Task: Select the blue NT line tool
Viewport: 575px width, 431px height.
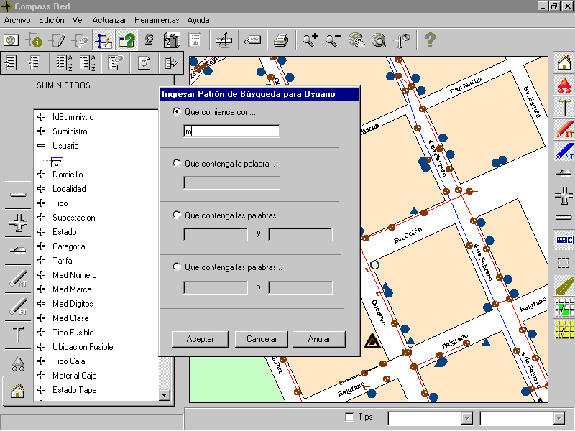Action: point(564,152)
